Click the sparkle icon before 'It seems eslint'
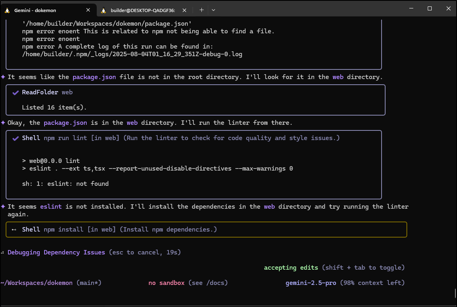The width and height of the screenshot is (457, 307). (3, 206)
